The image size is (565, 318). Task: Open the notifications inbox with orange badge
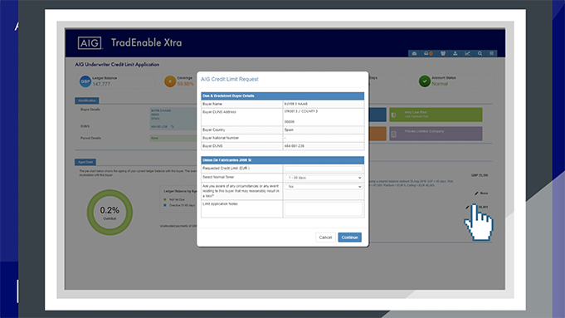(x=428, y=53)
